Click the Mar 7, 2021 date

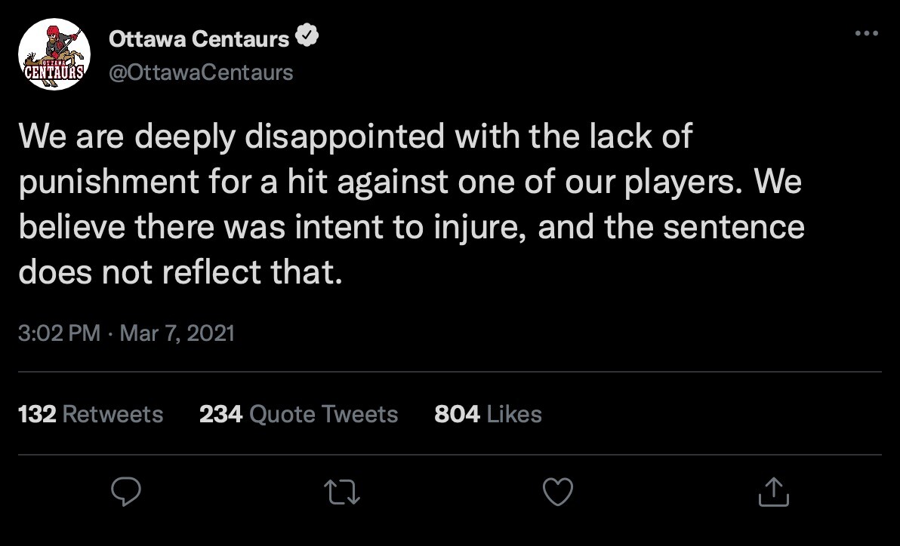[x=177, y=333]
